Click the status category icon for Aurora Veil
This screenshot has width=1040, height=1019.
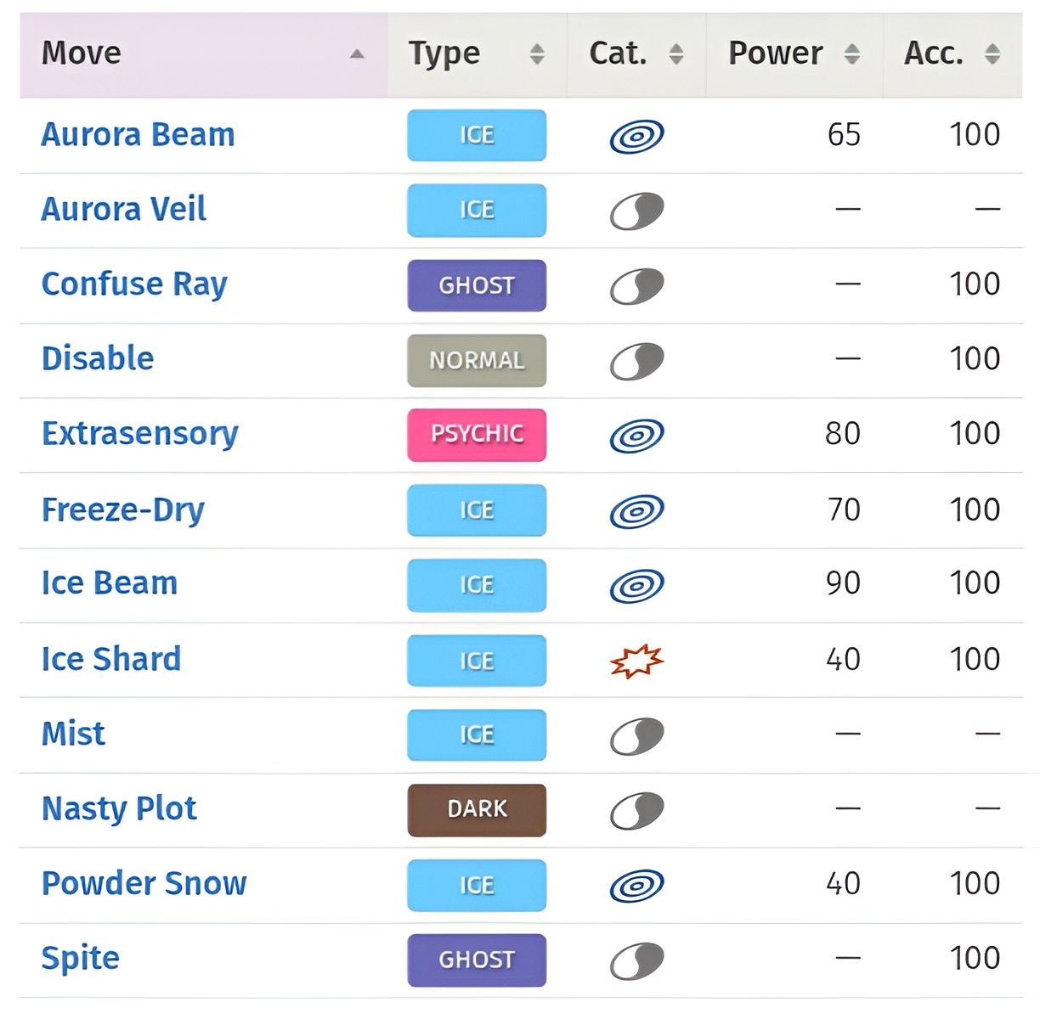[x=636, y=211]
